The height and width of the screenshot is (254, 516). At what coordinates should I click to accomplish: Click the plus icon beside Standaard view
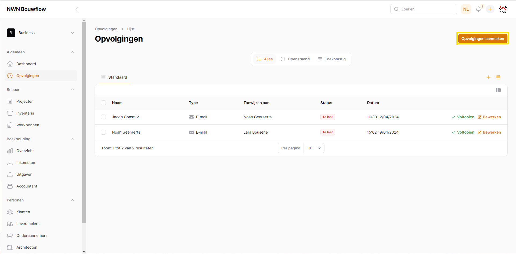(x=489, y=77)
